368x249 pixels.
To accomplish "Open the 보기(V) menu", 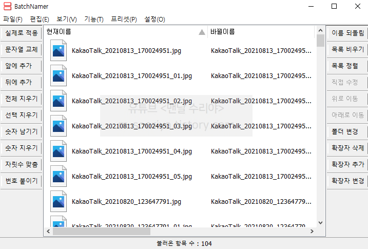I will point(67,19).
